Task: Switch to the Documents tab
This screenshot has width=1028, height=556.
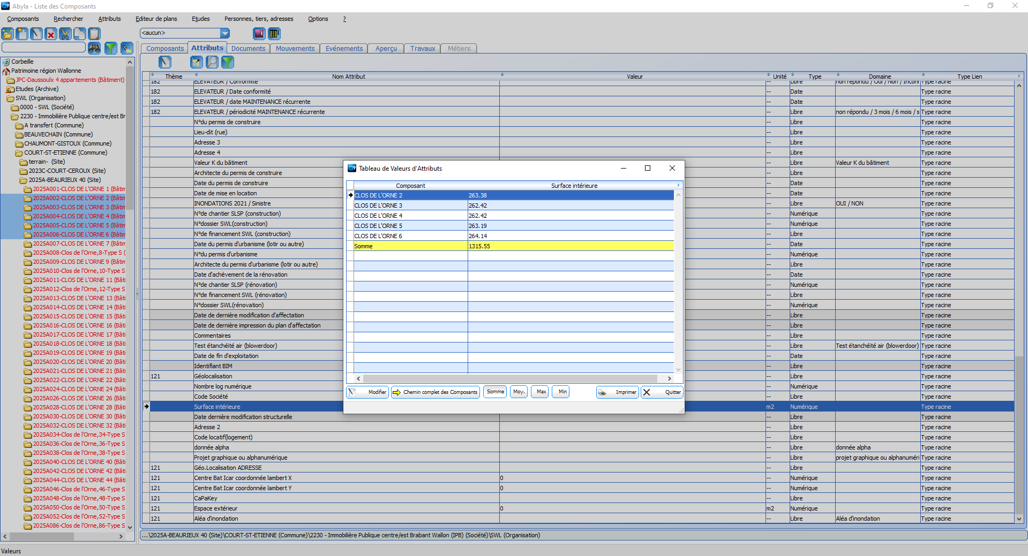Action: pos(248,48)
